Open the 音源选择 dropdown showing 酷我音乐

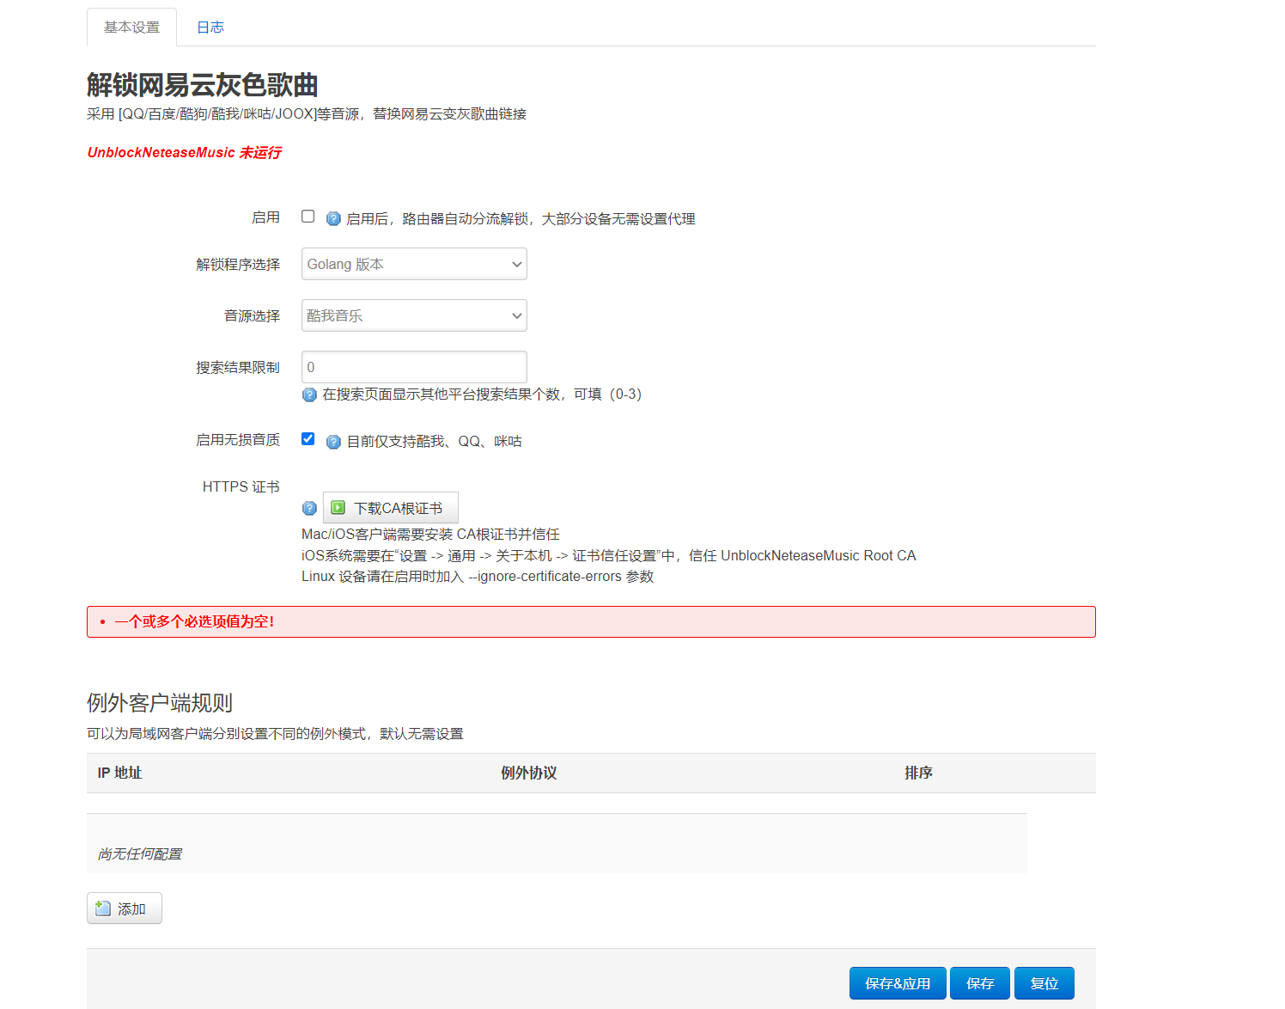click(413, 315)
